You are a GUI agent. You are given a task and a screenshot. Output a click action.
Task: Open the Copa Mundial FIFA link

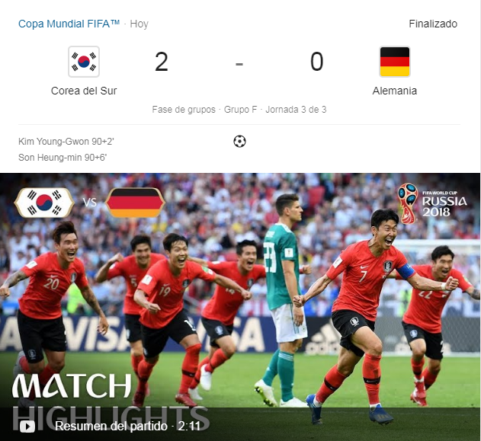[x=69, y=24]
